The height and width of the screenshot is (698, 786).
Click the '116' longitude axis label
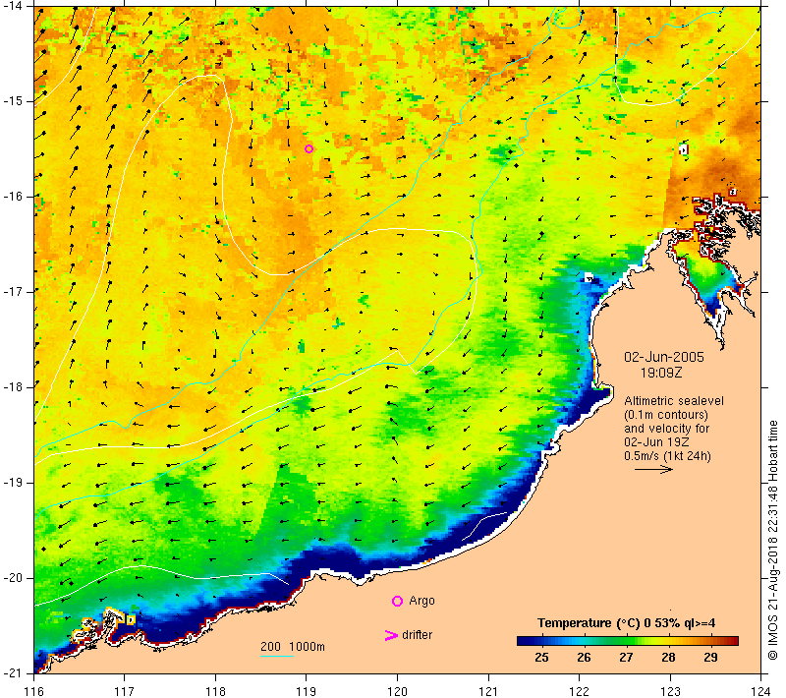click(x=34, y=691)
